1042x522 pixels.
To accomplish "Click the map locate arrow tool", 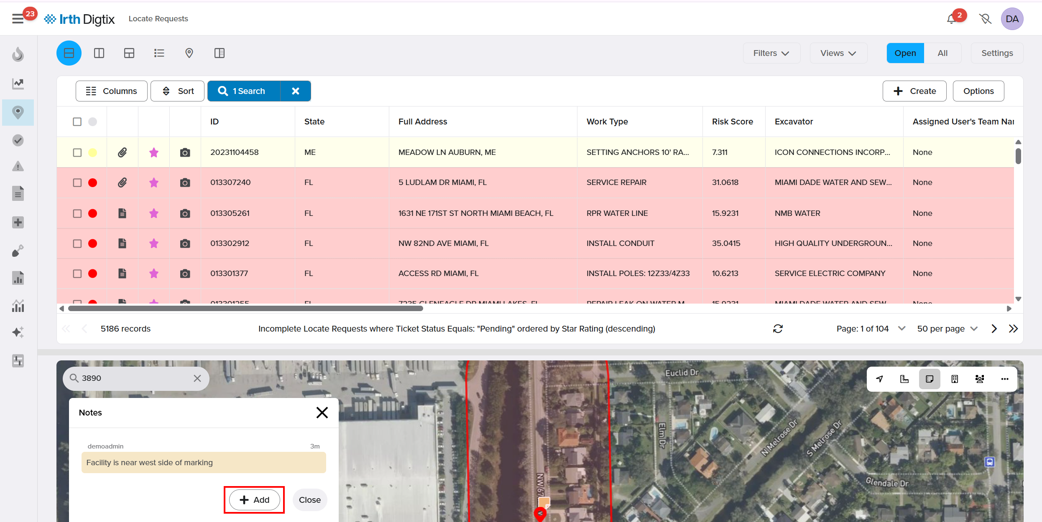I will pyautogui.click(x=880, y=379).
